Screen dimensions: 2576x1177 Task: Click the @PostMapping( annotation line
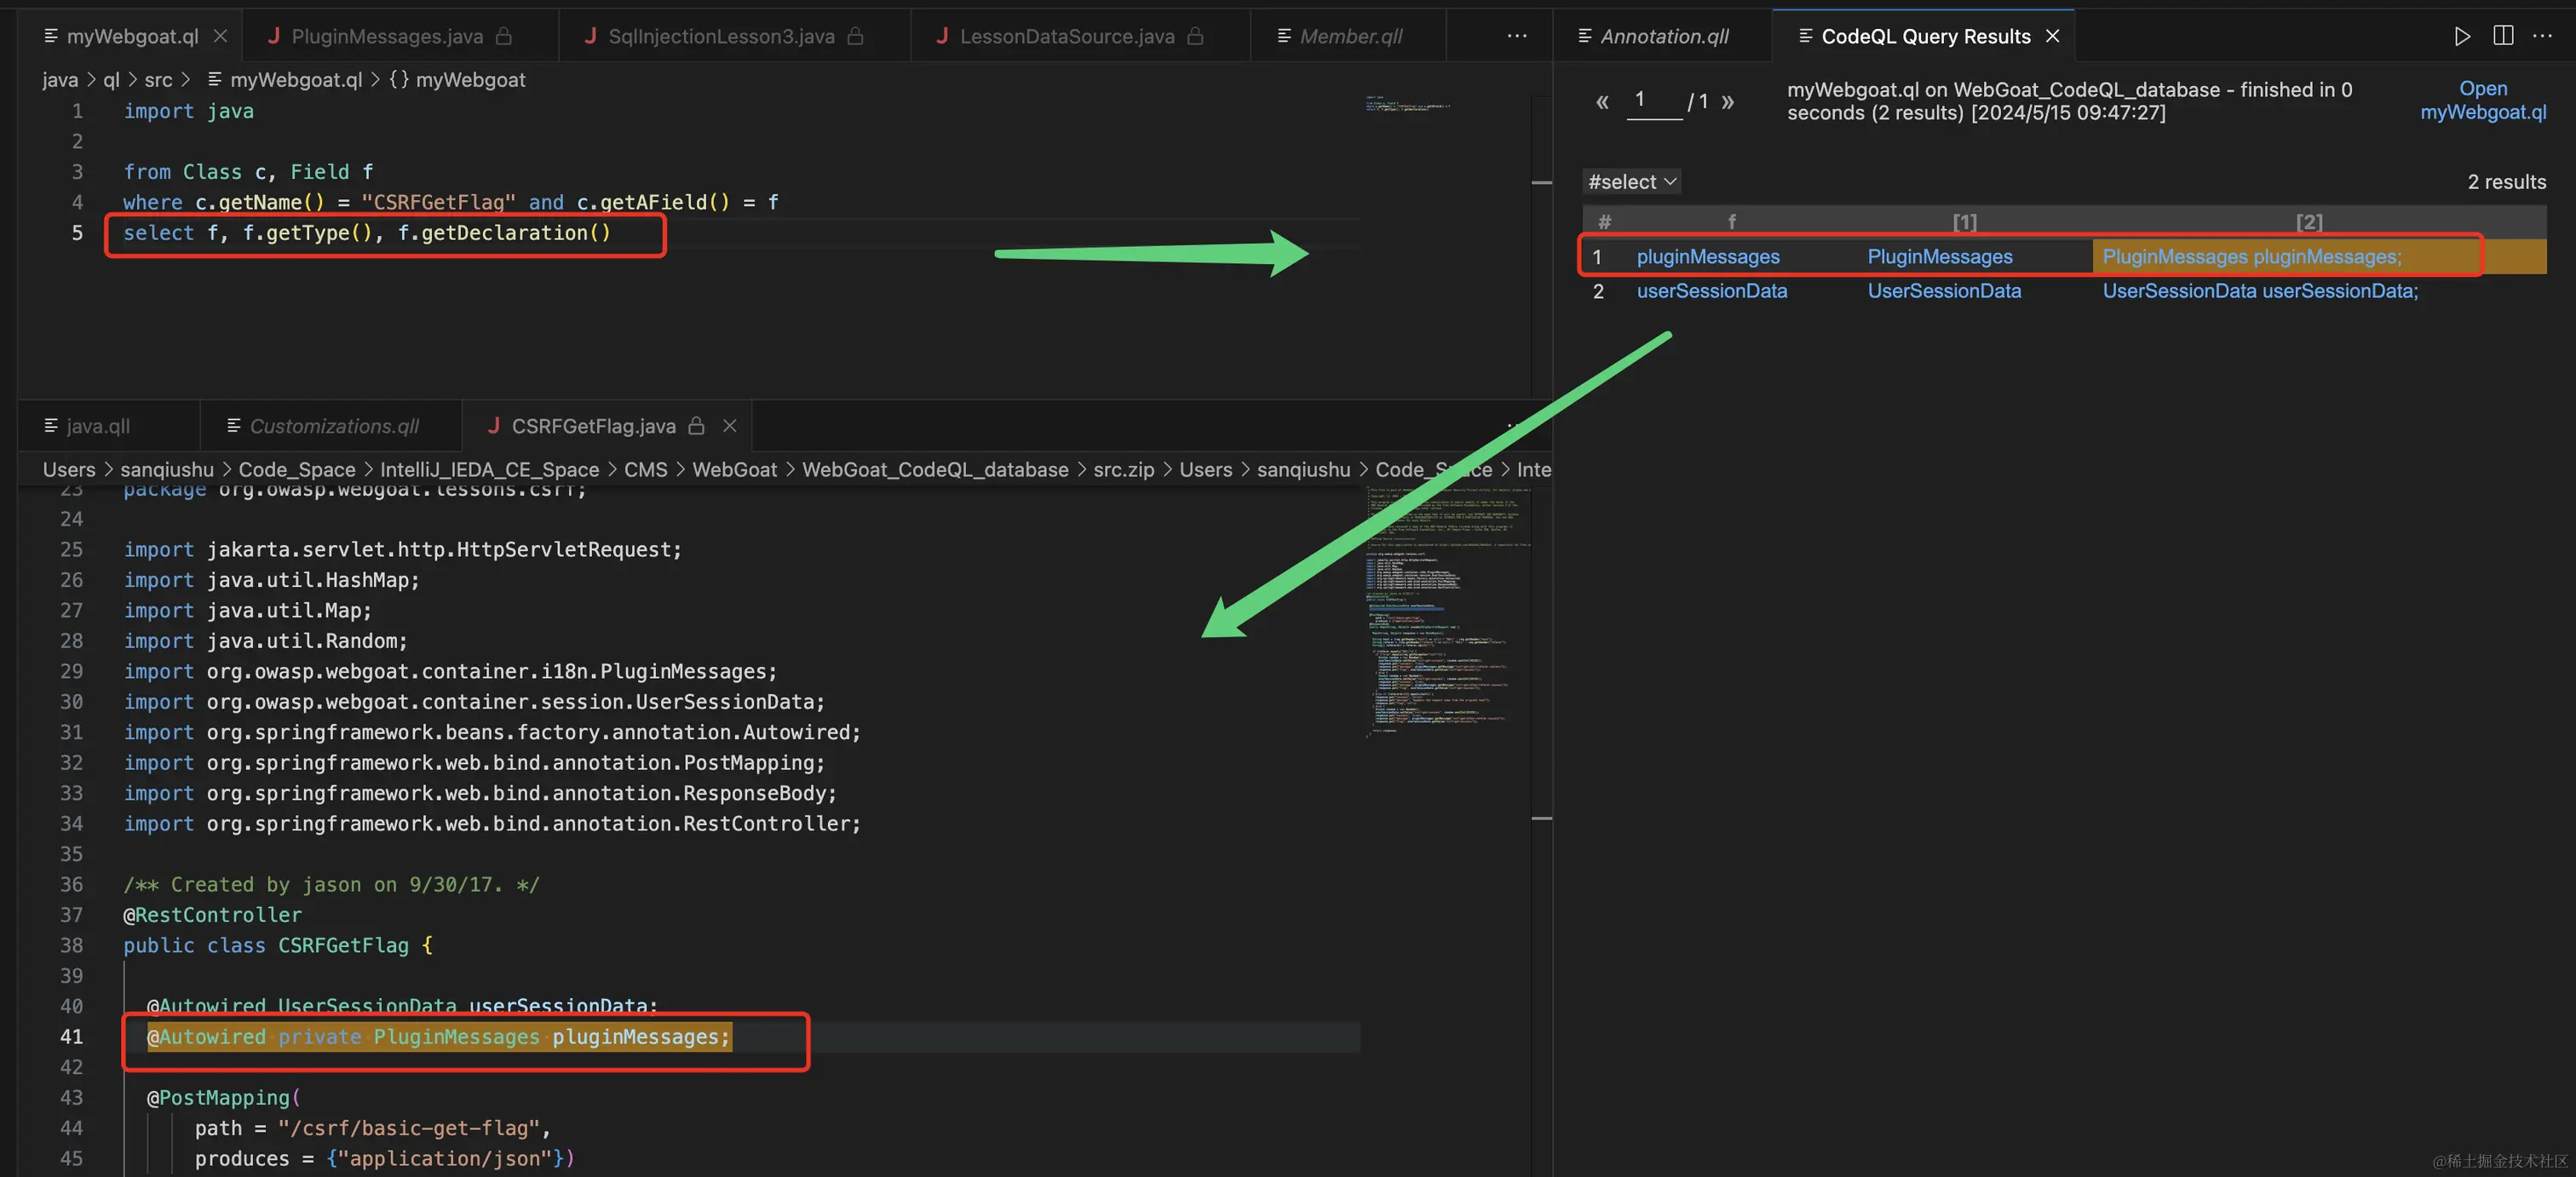pos(223,1098)
